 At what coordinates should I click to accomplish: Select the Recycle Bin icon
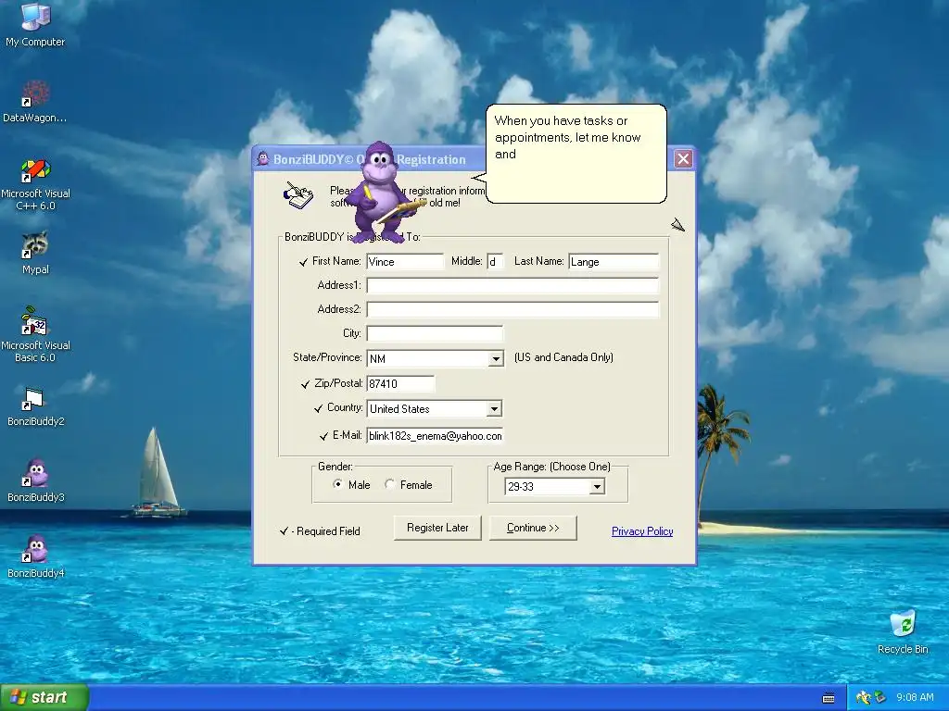tap(903, 631)
